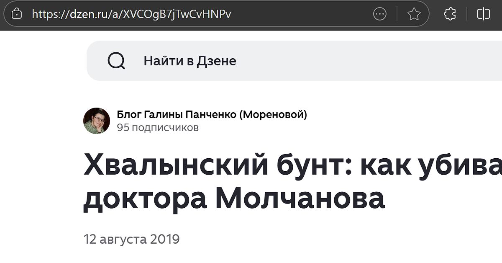View site information via the lock icon
The width and height of the screenshot is (502, 263).
click(x=17, y=14)
